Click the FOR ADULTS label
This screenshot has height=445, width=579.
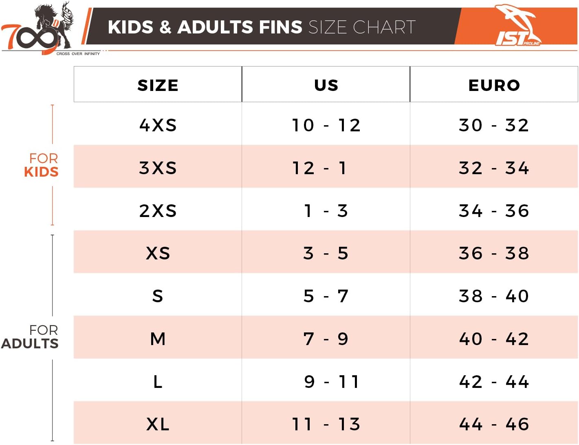coord(31,337)
